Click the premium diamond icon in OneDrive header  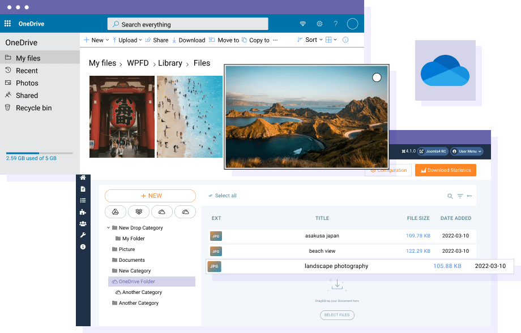coord(302,24)
